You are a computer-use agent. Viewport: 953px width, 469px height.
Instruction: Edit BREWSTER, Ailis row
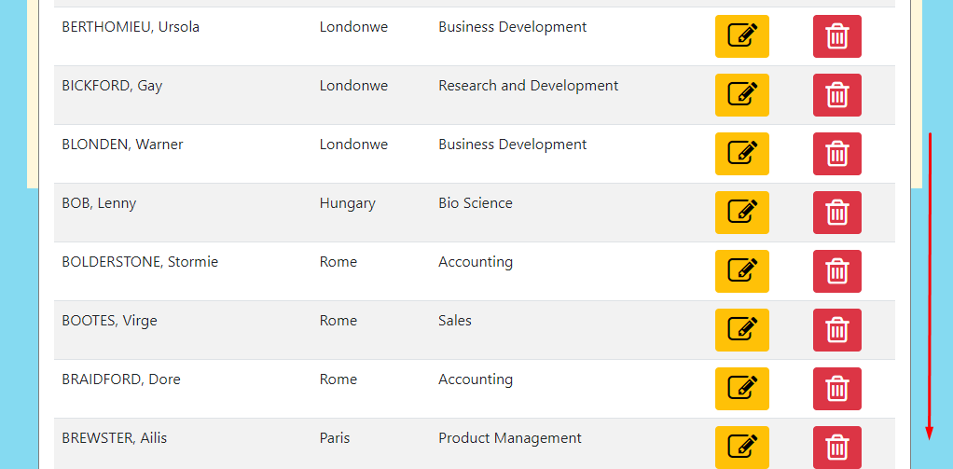(x=741, y=447)
